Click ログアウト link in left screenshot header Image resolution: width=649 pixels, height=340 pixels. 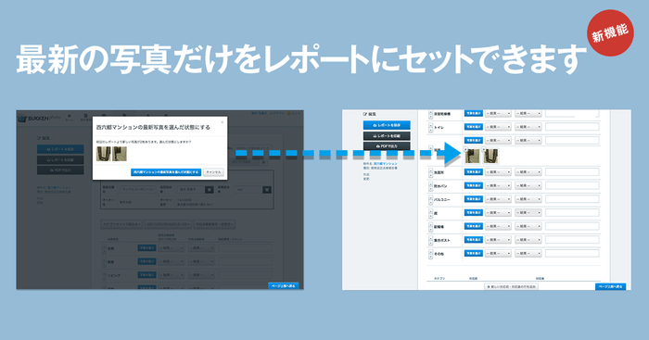[x=276, y=113]
